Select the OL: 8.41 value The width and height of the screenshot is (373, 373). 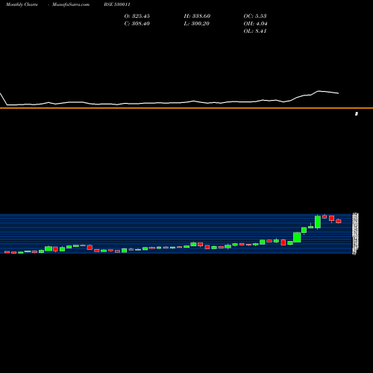tap(255, 31)
